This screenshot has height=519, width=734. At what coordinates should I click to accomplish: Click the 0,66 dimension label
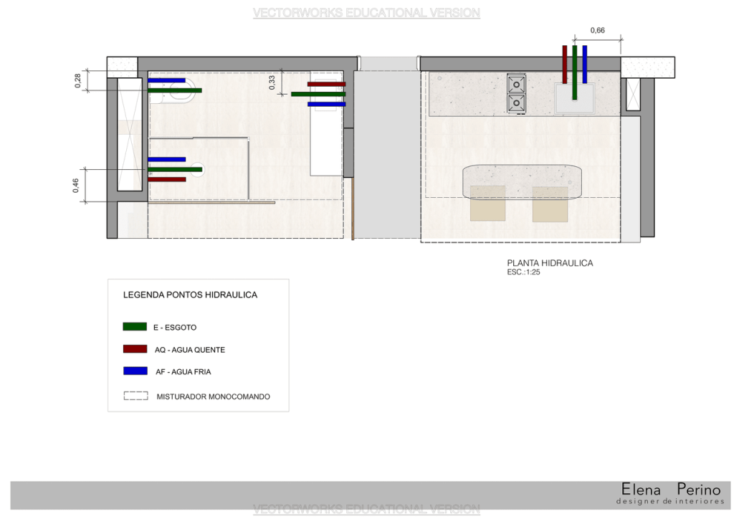point(597,30)
